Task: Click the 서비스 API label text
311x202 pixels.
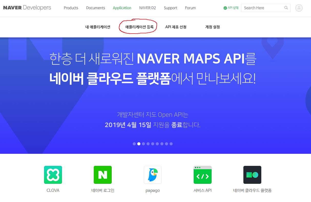Action: [x=203, y=190]
